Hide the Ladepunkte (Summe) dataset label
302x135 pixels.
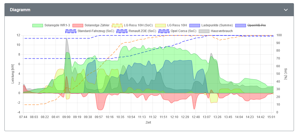[217, 25]
